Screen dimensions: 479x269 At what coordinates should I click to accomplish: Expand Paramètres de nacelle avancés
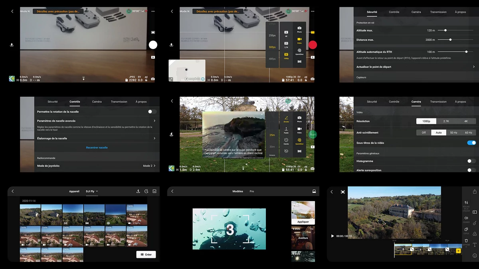(96, 121)
